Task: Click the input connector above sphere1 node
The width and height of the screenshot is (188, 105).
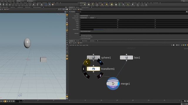Action: click(93, 55)
